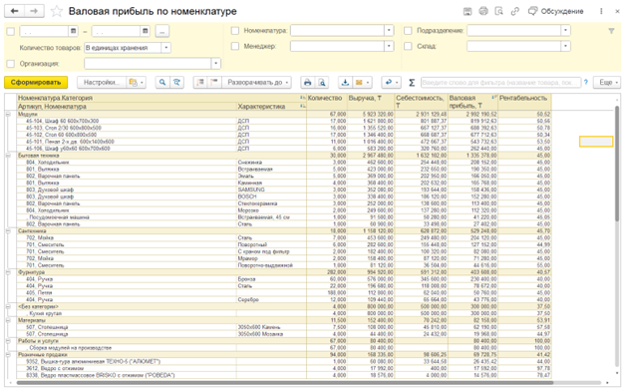Image resolution: width=622 pixels, height=388 pixels.
Task: Collapse the Бытовая техника group
Action: click(8, 156)
